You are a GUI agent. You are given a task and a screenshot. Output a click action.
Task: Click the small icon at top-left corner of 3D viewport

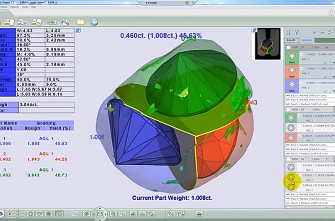[78, 30]
